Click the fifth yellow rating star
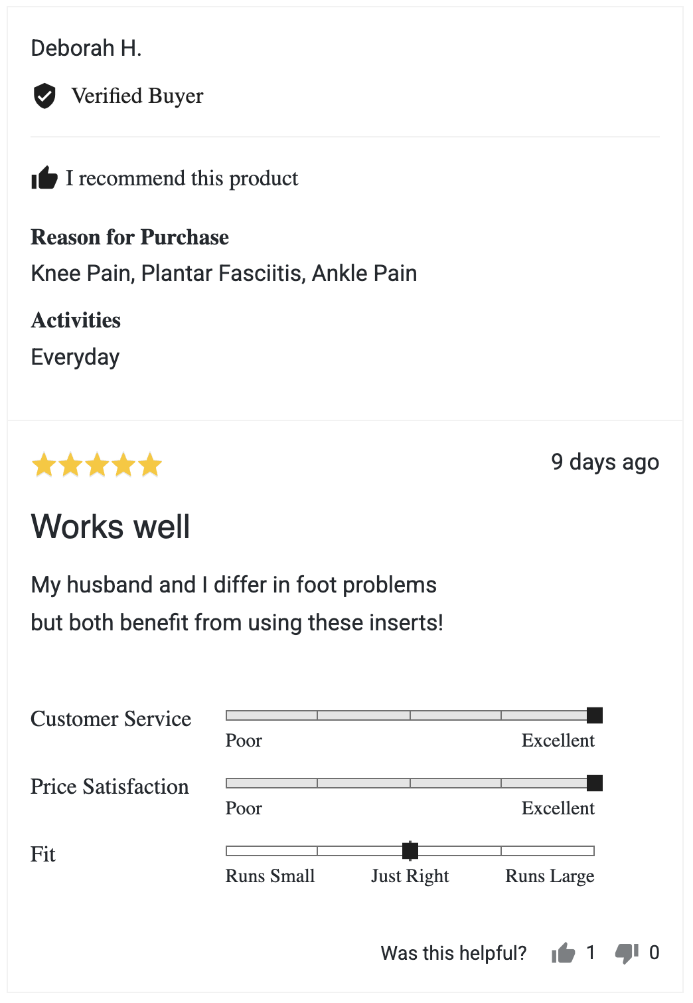 coord(150,465)
